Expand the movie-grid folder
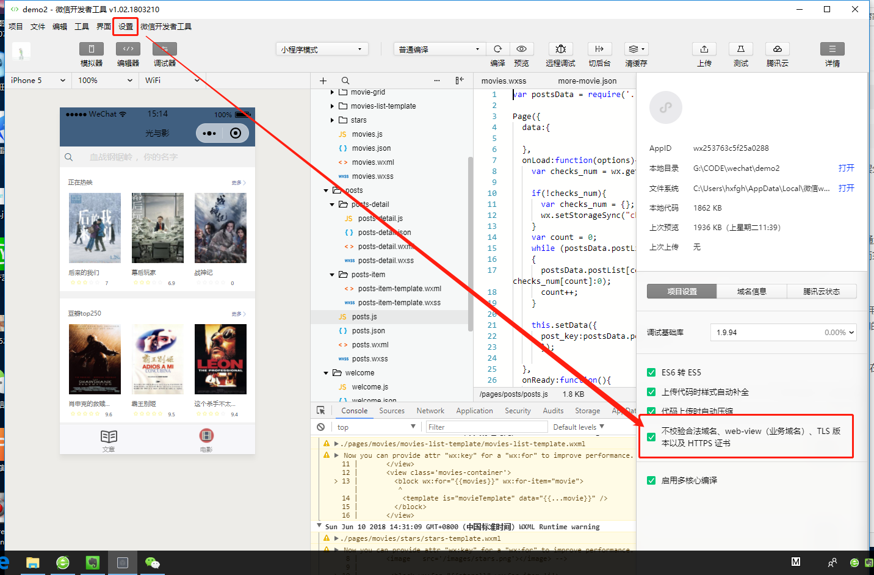Screen dimensions: 874x575 [332, 92]
